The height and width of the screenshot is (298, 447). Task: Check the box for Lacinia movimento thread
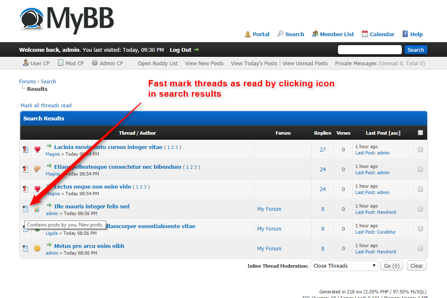coord(420,149)
